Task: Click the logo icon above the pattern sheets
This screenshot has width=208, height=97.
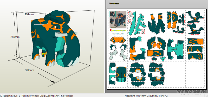Action: [x=114, y=4]
